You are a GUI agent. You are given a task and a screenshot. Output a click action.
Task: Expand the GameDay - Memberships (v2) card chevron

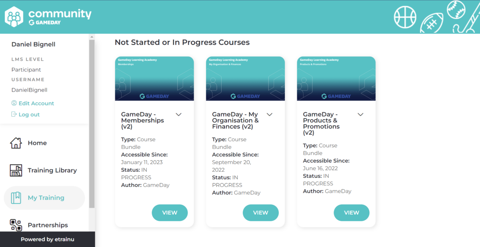pyautogui.click(x=179, y=114)
